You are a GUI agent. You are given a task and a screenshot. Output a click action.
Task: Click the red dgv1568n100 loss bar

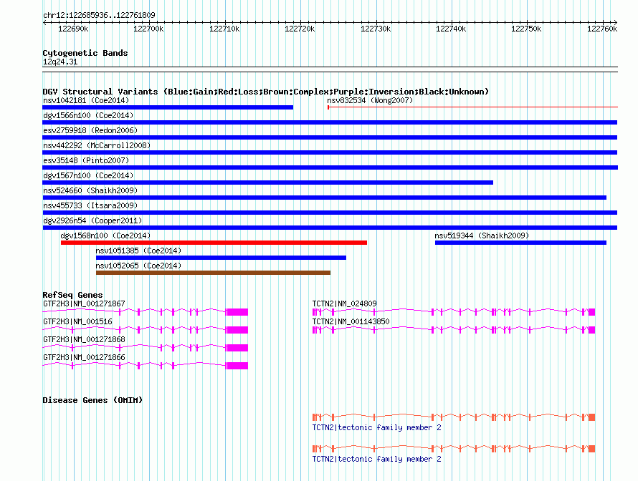pyautogui.click(x=214, y=243)
